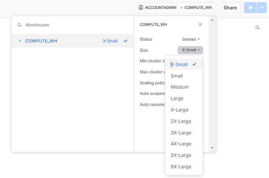
Task: Click the Warehouses search field
Action: (x=72, y=25)
